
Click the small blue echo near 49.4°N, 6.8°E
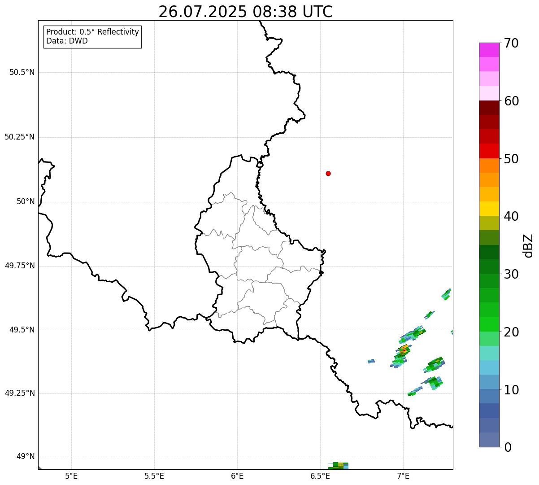(x=371, y=361)
